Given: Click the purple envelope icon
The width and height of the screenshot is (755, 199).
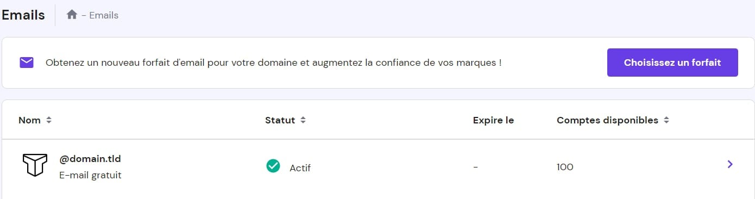Looking at the screenshot, I should [27, 63].
